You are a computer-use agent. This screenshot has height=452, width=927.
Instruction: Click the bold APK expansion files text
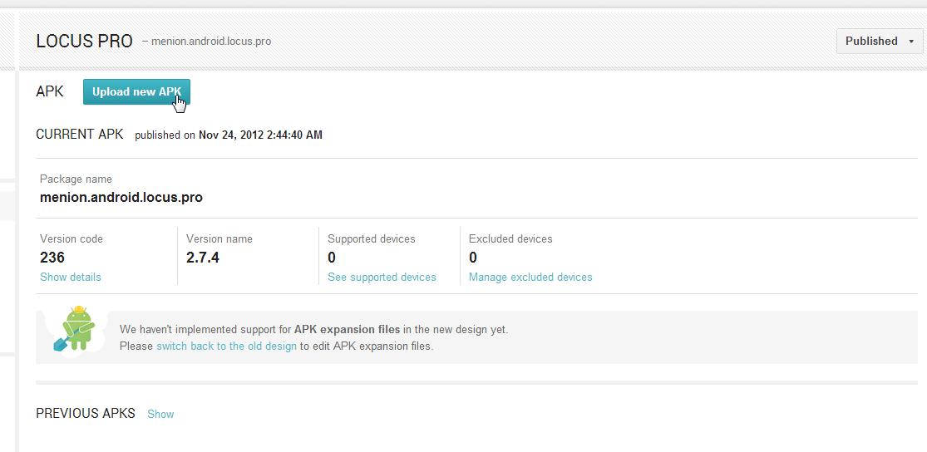pos(347,329)
